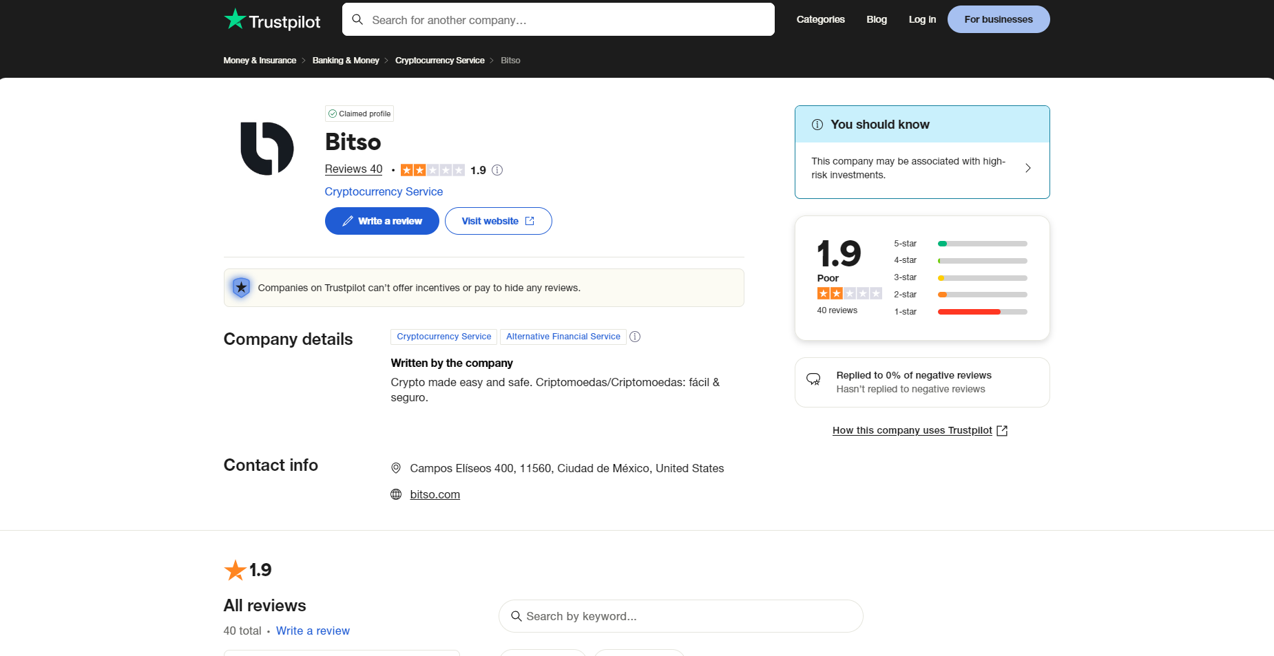Click the high-risk investments notice text
The height and width of the screenshot is (656, 1274).
coord(908,168)
